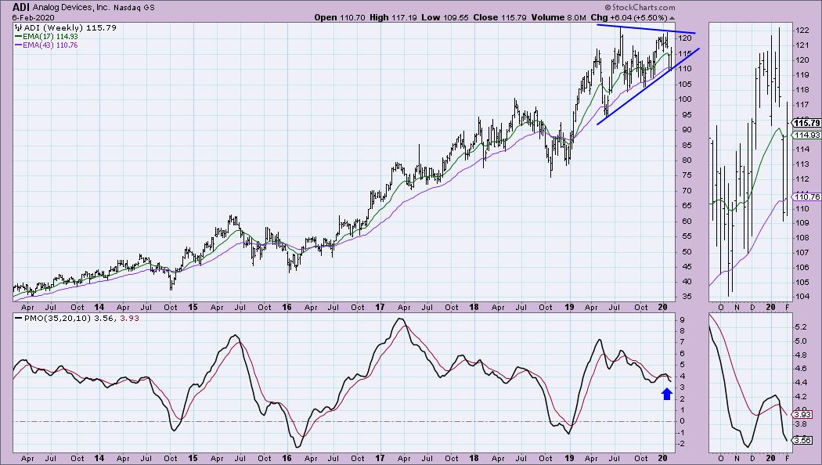Click the EMA(43) 110.76 legend label
822x465 pixels.
tap(50, 45)
